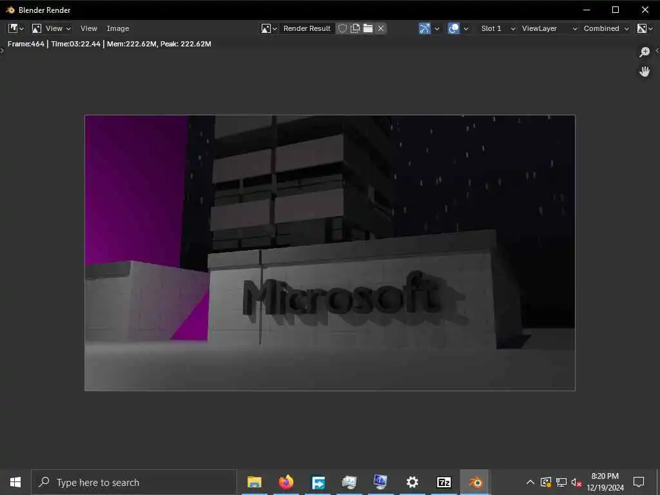
Task: Open the Slot 1 render slot dropdown
Action: [x=497, y=28]
